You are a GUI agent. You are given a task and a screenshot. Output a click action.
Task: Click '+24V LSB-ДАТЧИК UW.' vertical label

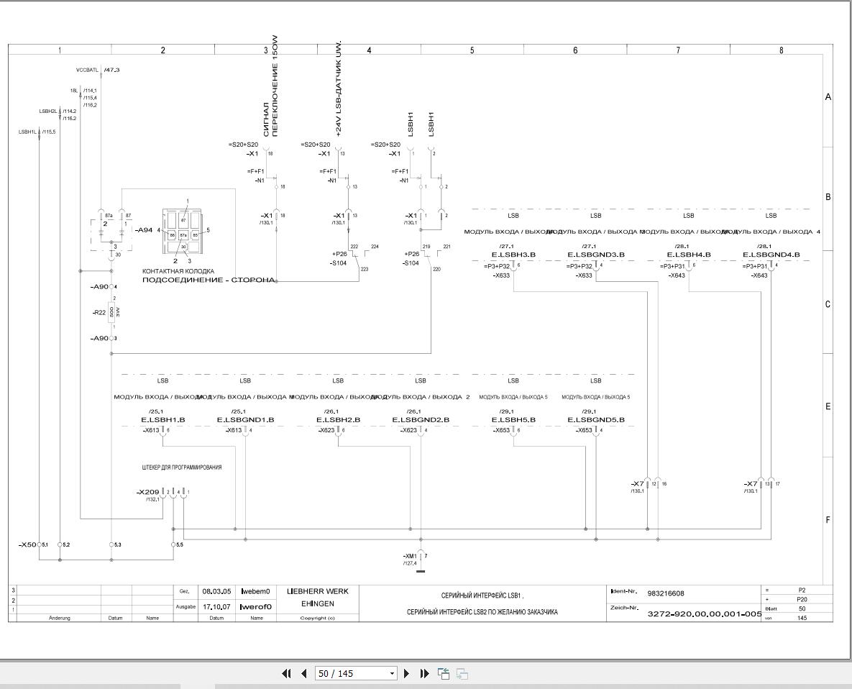tap(339, 88)
